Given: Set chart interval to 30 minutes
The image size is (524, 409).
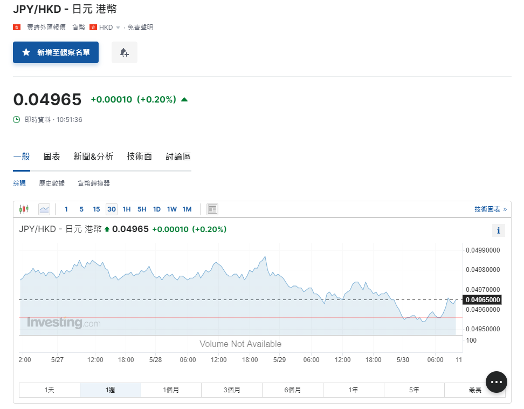Looking at the screenshot, I should [x=112, y=209].
